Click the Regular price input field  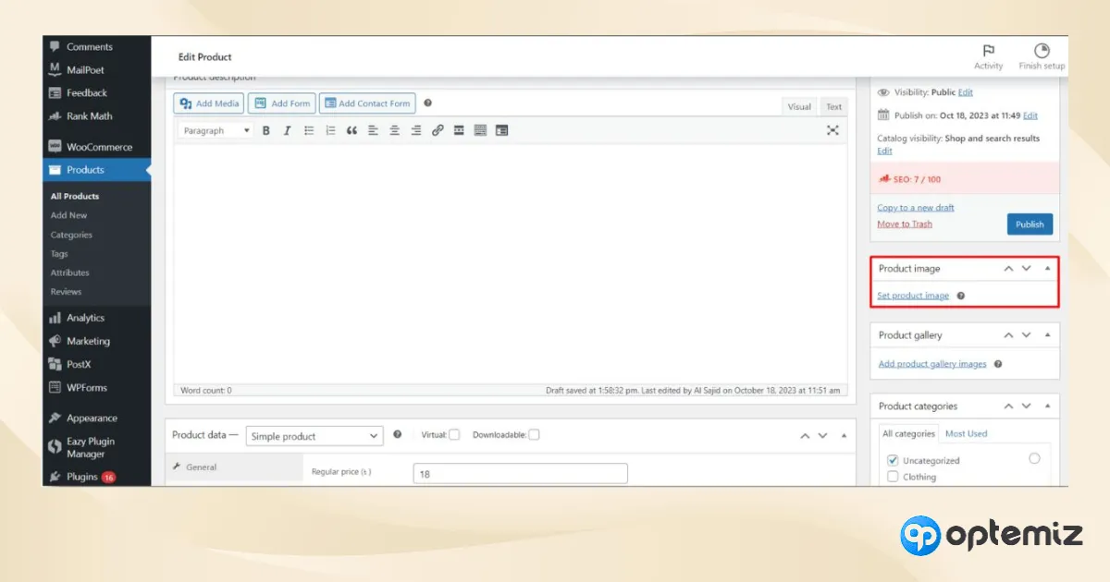tap(521, 474)
